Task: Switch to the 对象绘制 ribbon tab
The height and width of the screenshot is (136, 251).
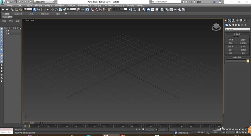Action: [x=44, y=14]
